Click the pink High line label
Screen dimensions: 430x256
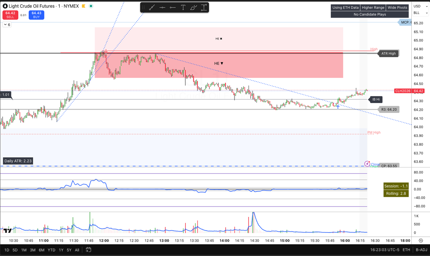click(374, 49)
